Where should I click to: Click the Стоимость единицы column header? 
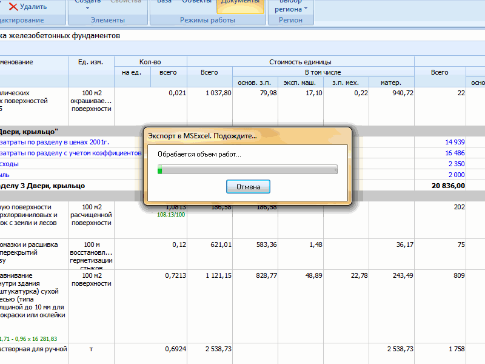tap(300, 62)
